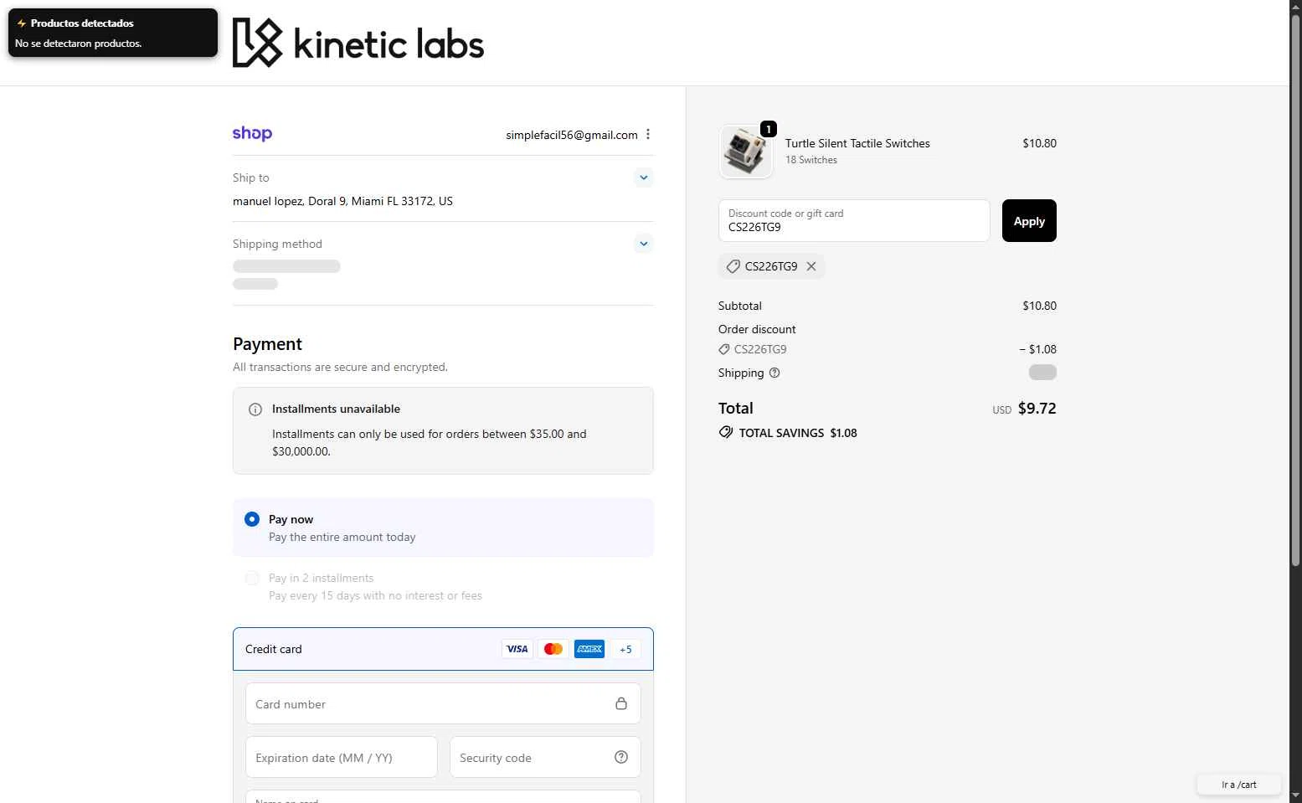
Task: Click the Subtotal $10.80 value
Action: pos(1039,306)
